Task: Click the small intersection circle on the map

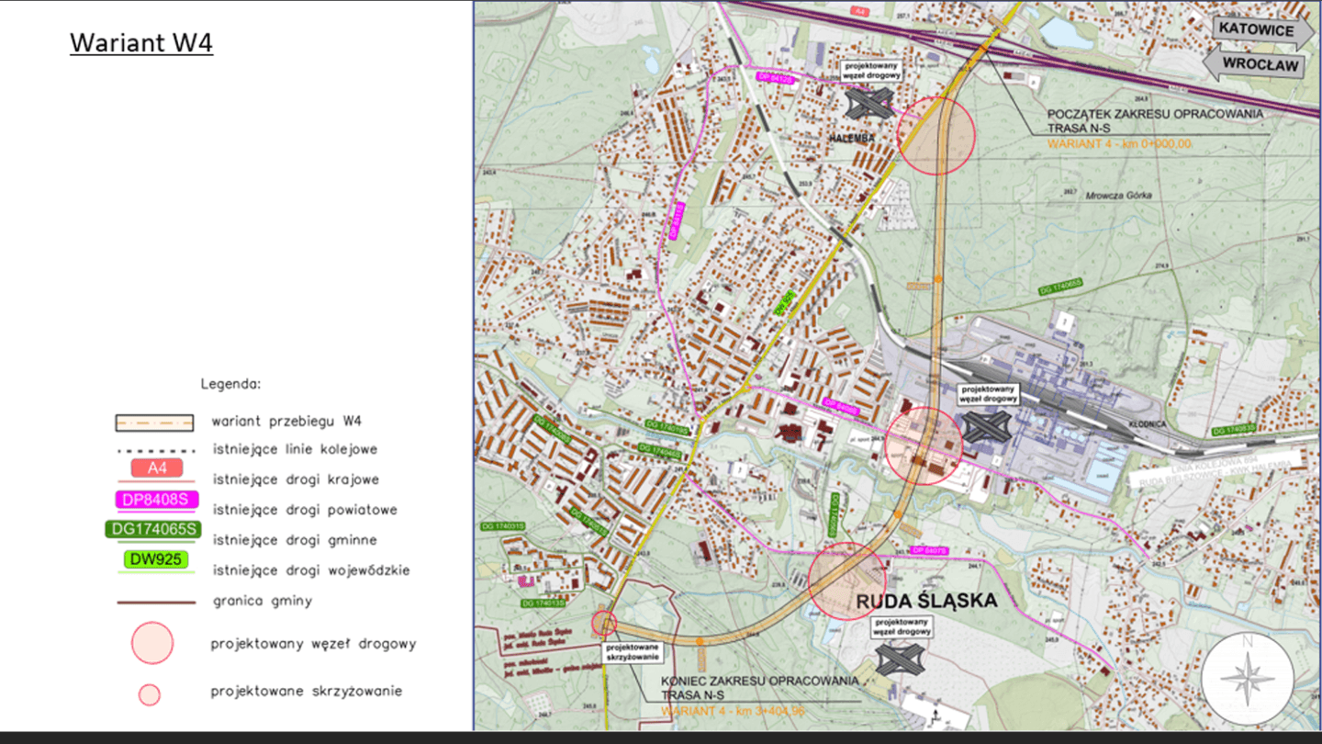Action: click(603, 623)
